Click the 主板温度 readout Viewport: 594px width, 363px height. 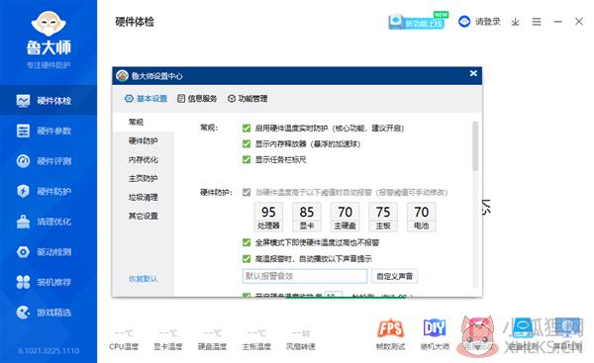pyautogui.click(x=256, y=339)
